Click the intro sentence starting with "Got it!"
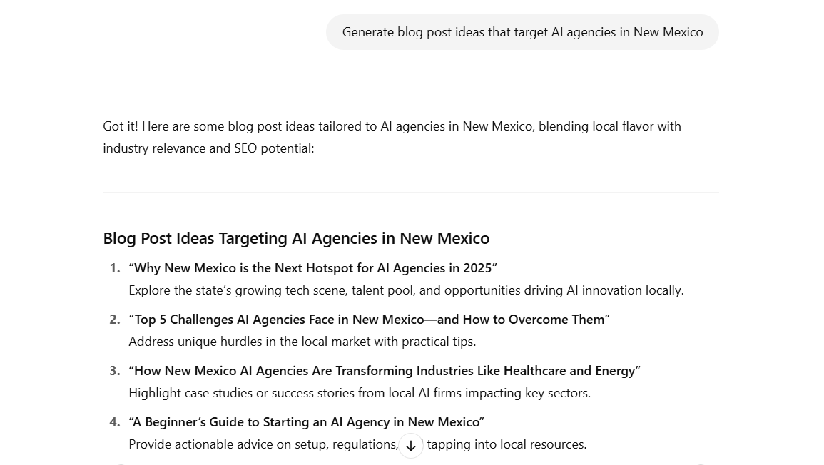This screenshot has height=465, width=824. pyautogui.click(x=392, y=126)
